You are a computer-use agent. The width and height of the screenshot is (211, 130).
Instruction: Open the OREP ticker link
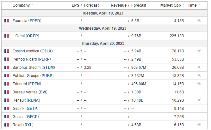33,36
